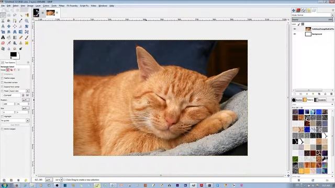Select the Scale tool
The width and height of the screenshot is (335, 188).
pyautogui.click(x=3, y=32)
